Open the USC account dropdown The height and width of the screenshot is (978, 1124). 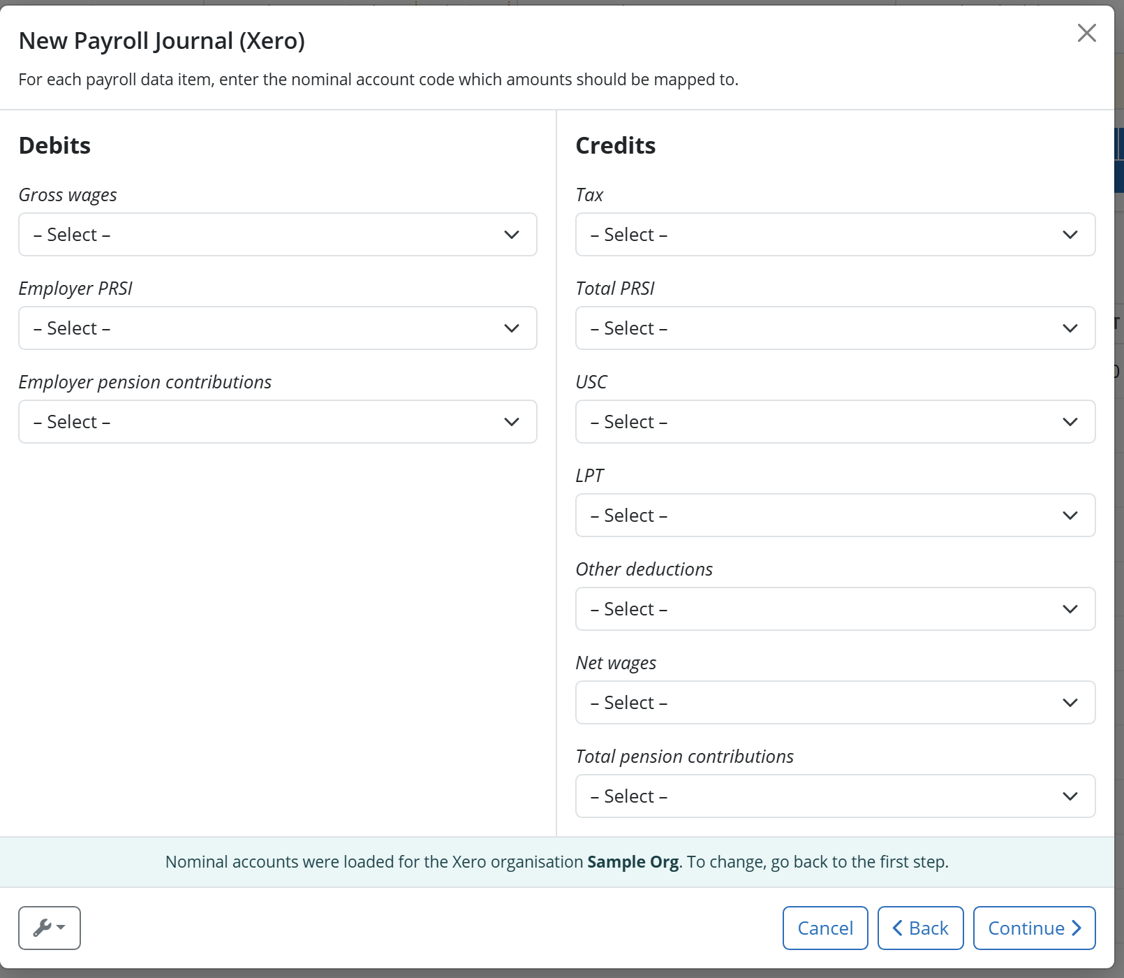point(835,422)
